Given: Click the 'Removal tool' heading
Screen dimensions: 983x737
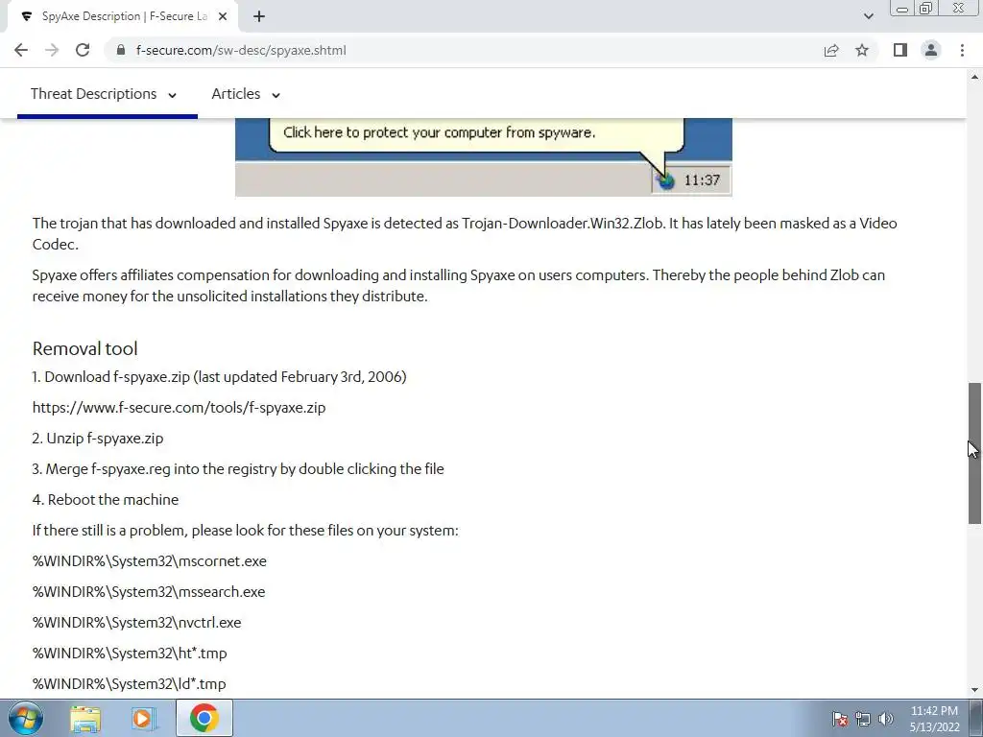Looking at the screenshot, I should tap(84, 348).
